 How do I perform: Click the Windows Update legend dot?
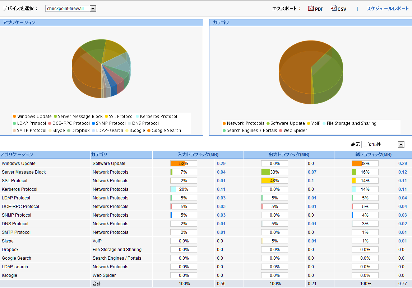pyautogui.click(x=14, y=117)
